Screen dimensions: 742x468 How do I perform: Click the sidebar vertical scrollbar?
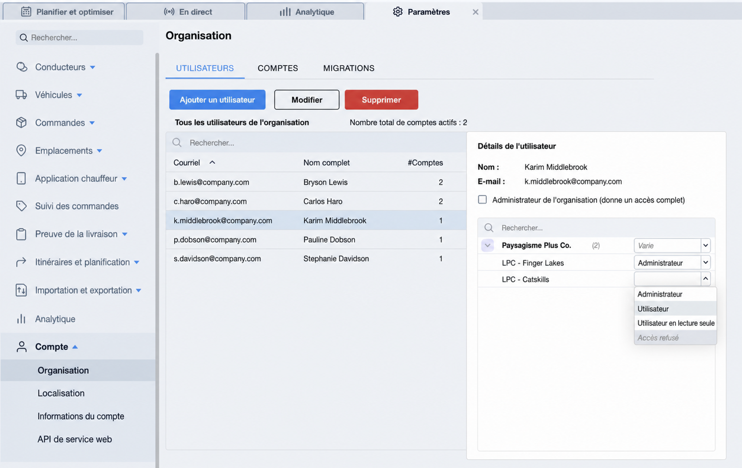click(x=157, y=260)
